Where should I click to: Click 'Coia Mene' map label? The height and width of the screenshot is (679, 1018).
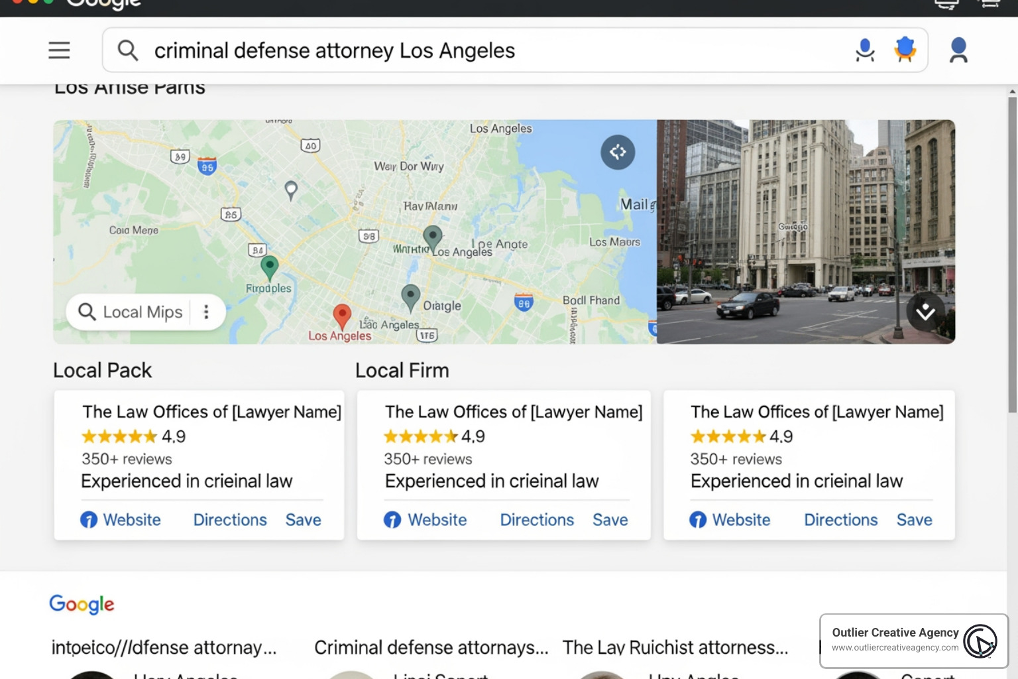point(134,230)
